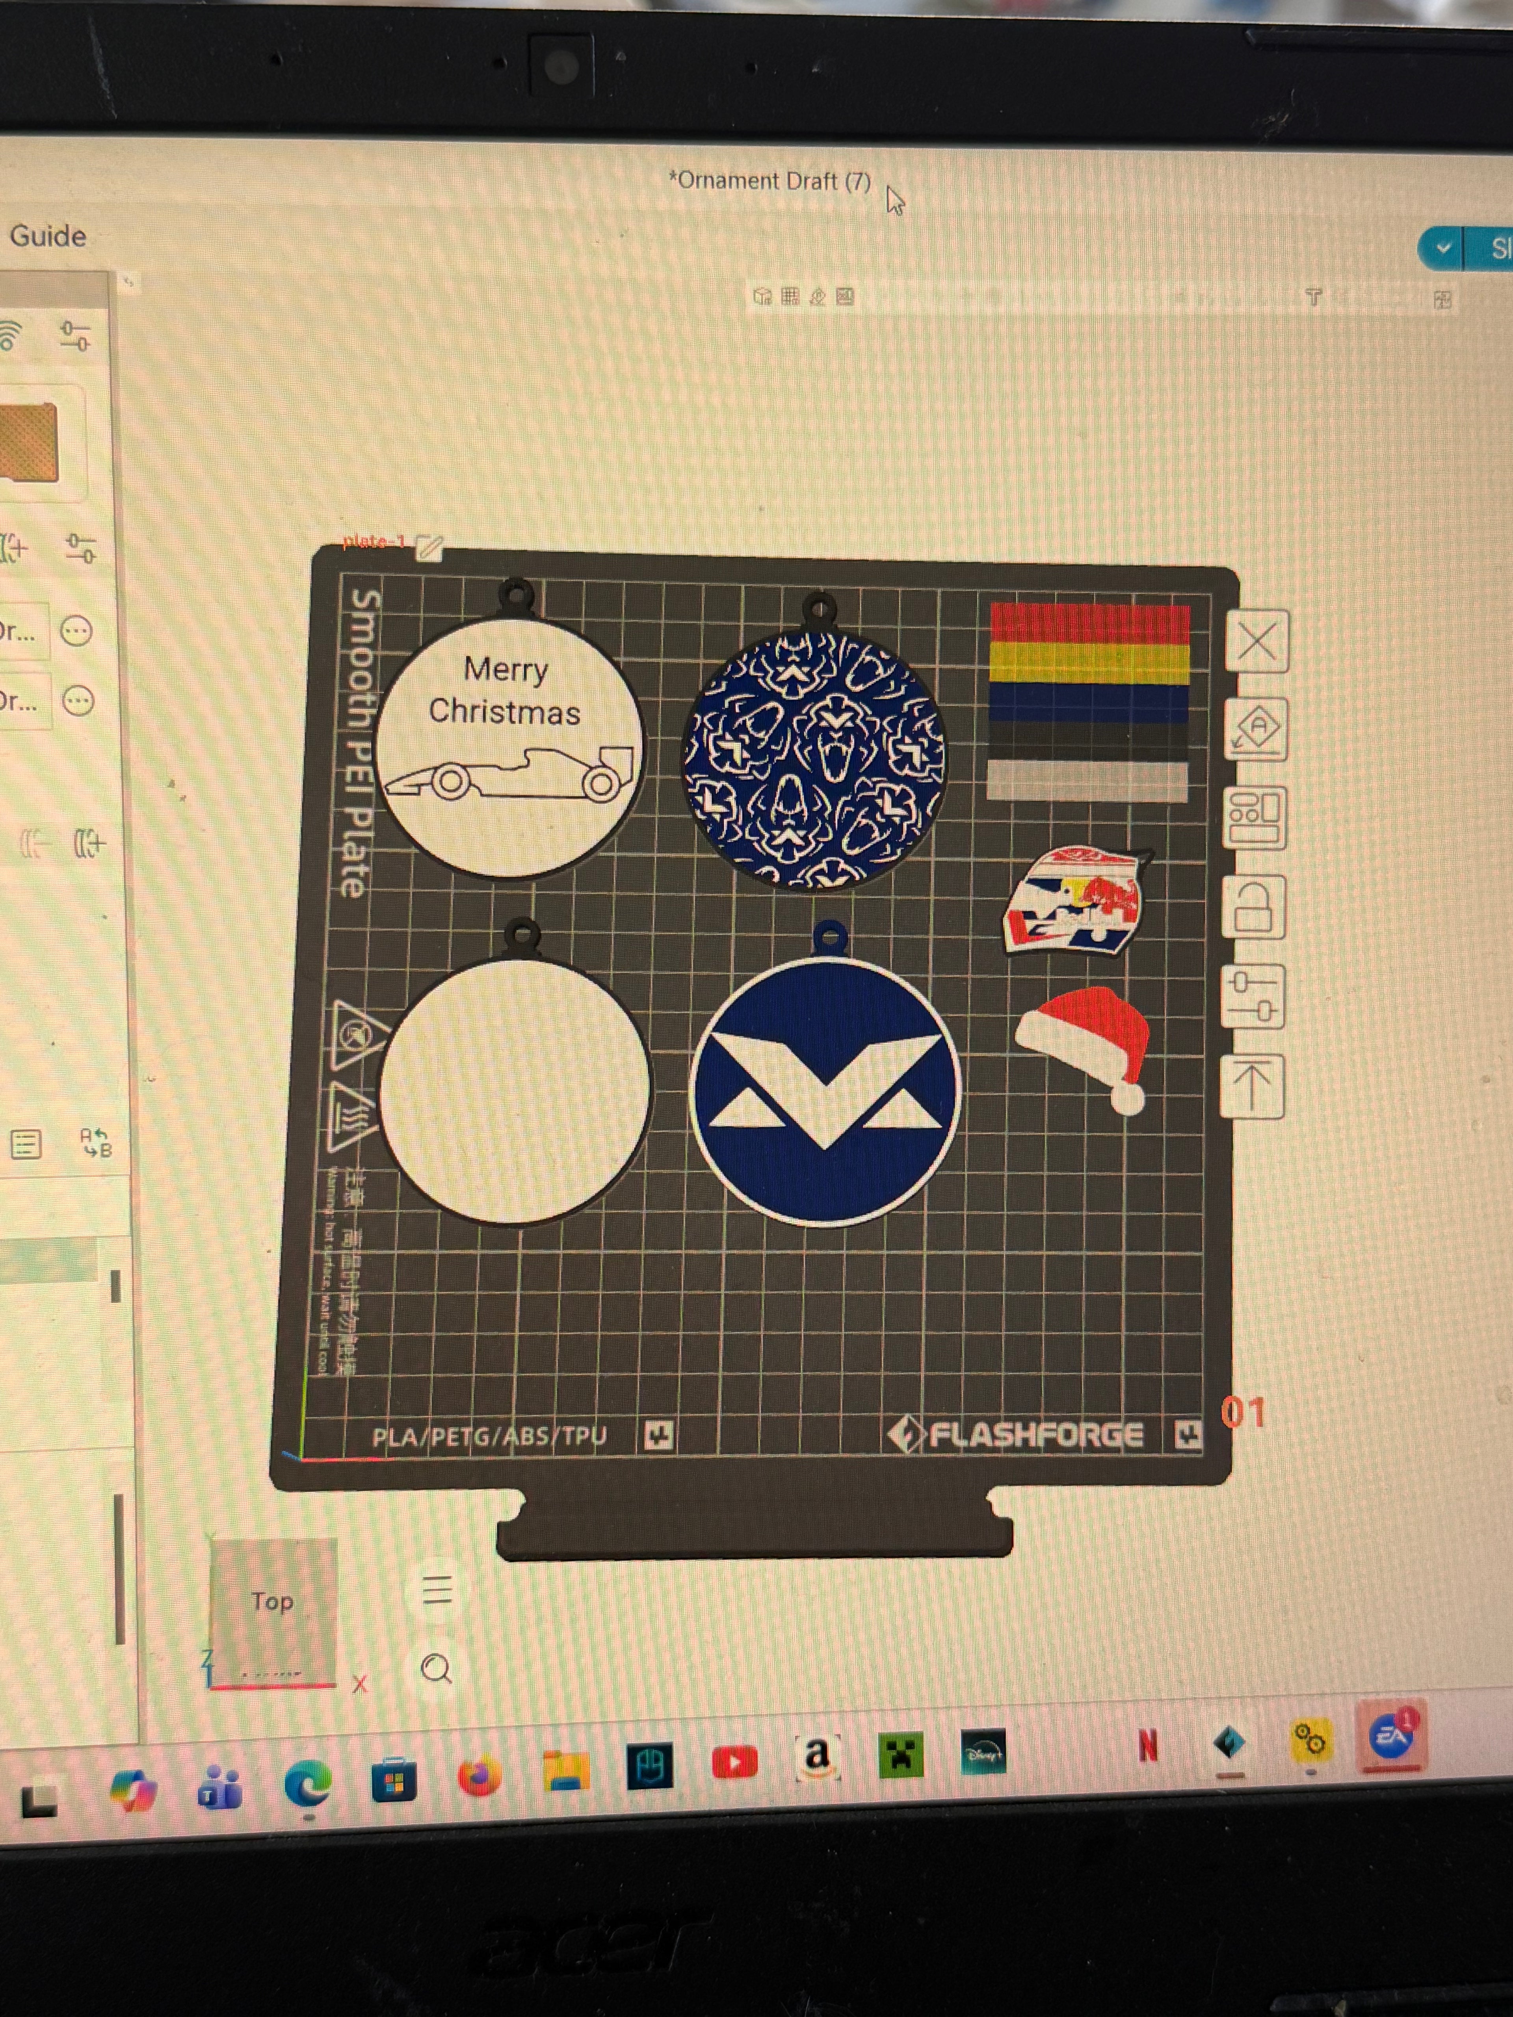This screenshot has width=1513, height=2017.
Task: Click the upward arrow icon beside the plate
Action: click(1252, 1086)
